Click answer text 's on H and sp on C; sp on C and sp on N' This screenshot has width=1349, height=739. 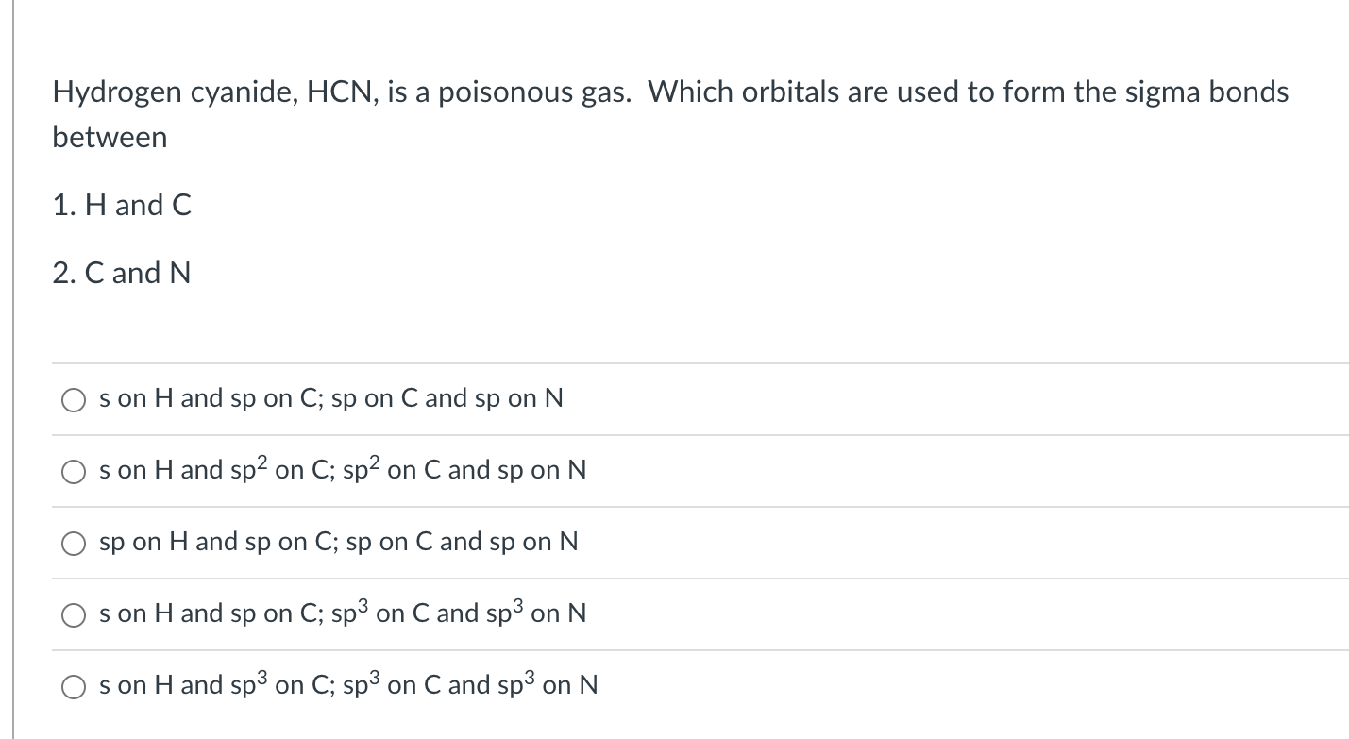click(x=331, y=399)
